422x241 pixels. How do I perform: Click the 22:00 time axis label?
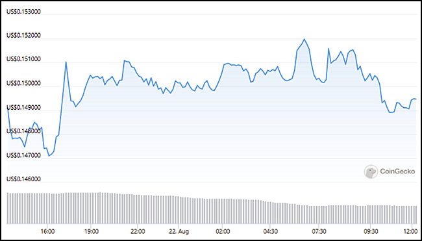point(137,231)
